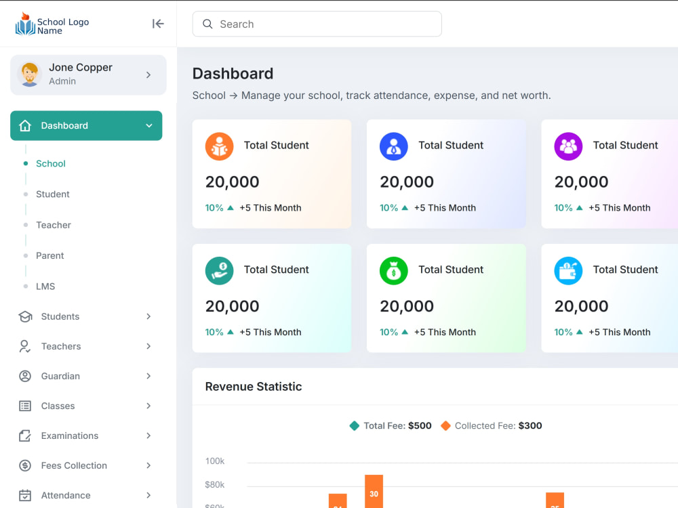The height and width of the screenshot is (508, 678).
Task: Click the orange Collected Fee legend marker
Action: 445,426
